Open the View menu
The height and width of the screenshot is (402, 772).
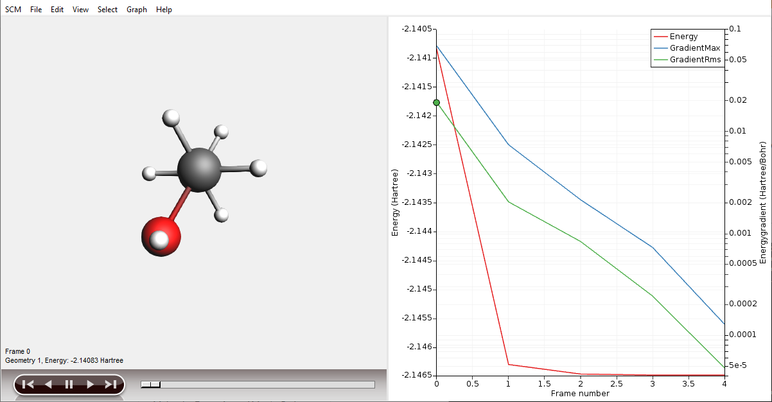pyautogui.click(x=80, y=9)
